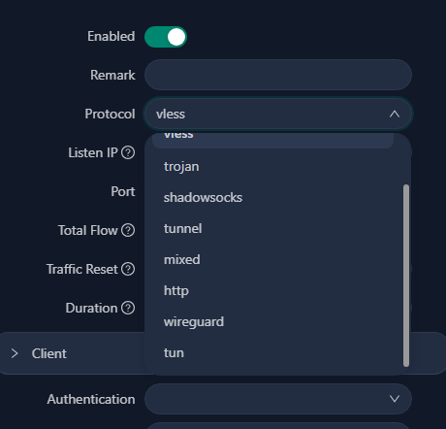
Task: Click the Total Flow help icon
Action: click(x=128, y=230)
